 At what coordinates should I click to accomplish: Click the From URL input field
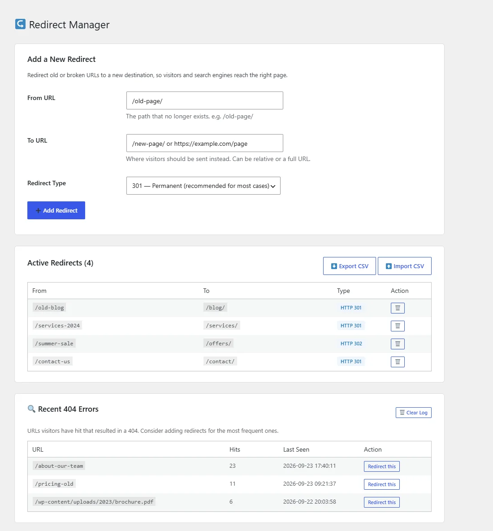tap(205, 100)
